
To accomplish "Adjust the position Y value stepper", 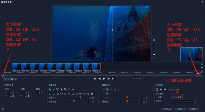I will coord(29,96).
